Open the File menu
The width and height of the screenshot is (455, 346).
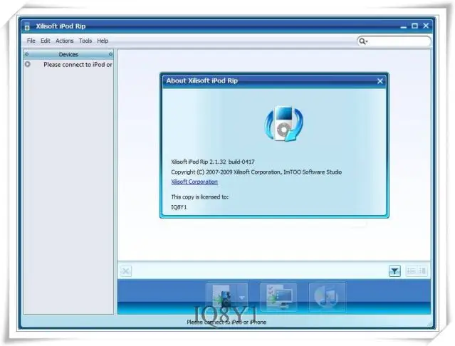click(x=31, y=41)
